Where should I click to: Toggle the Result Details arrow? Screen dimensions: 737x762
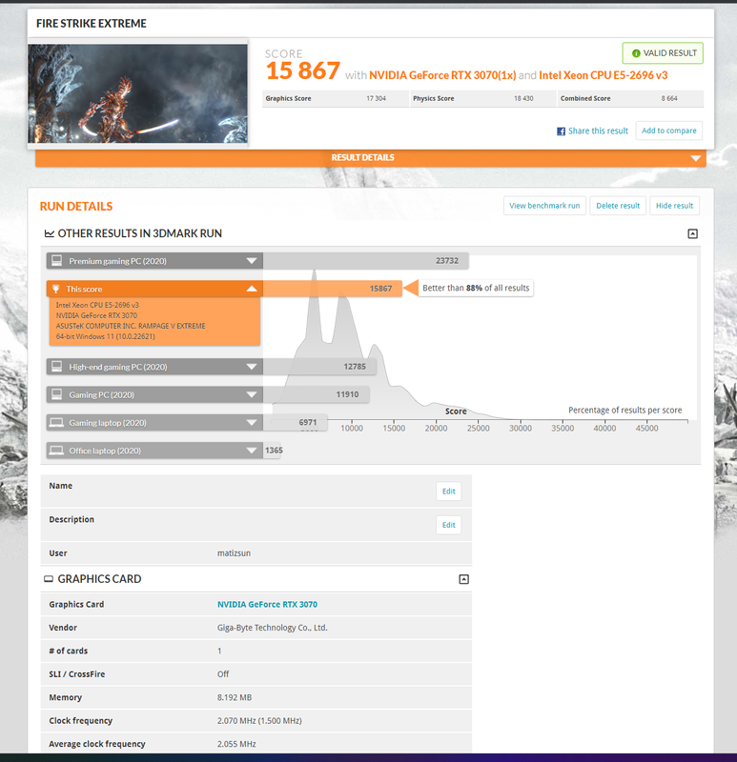[x=696, y=158]
